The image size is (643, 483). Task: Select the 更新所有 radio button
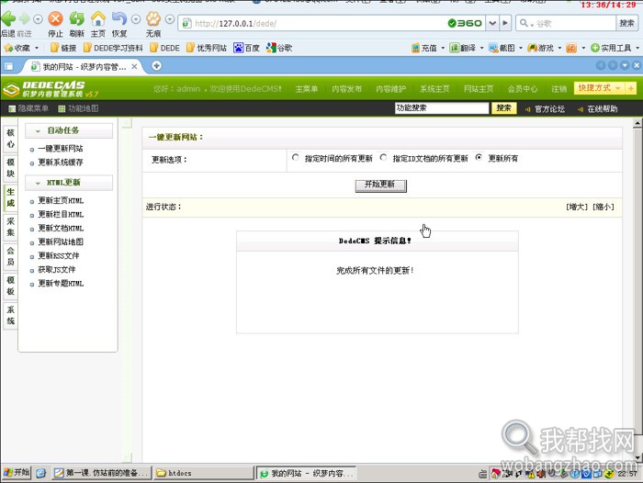[x=479, y=157]
